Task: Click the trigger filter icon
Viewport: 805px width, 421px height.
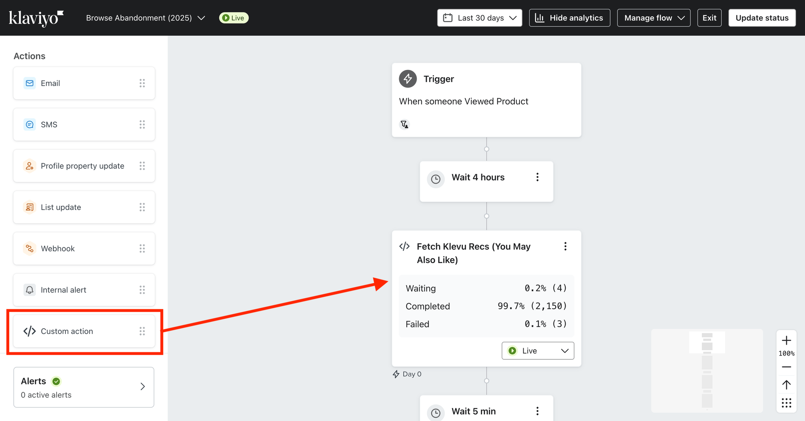Action: pos(404,124)
